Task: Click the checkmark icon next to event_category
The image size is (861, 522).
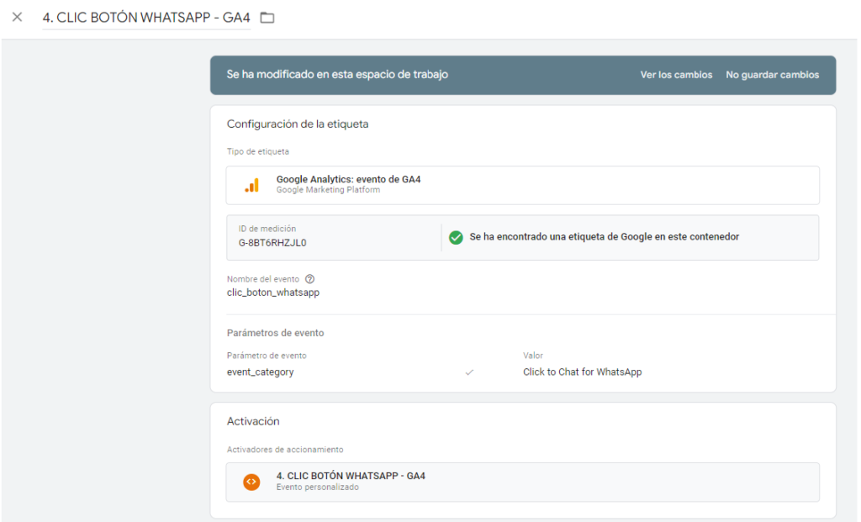Action: [469, 372]
